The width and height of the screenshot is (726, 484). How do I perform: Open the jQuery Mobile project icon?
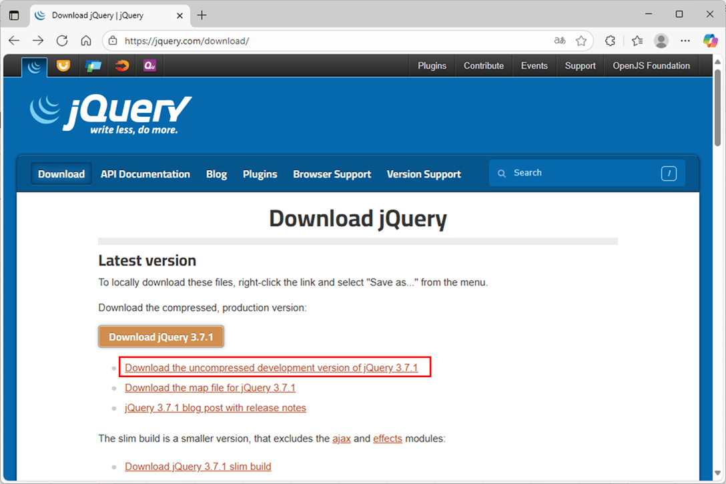click(x=93, y=65)
